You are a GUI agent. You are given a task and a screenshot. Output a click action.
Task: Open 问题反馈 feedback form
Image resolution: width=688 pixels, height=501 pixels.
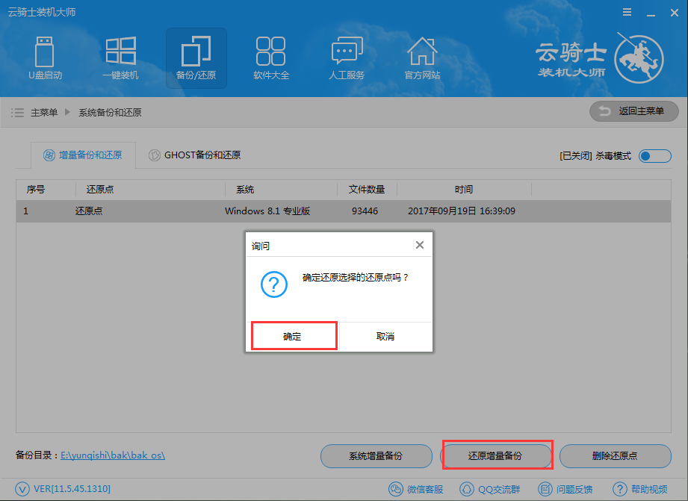coord(565,489)
